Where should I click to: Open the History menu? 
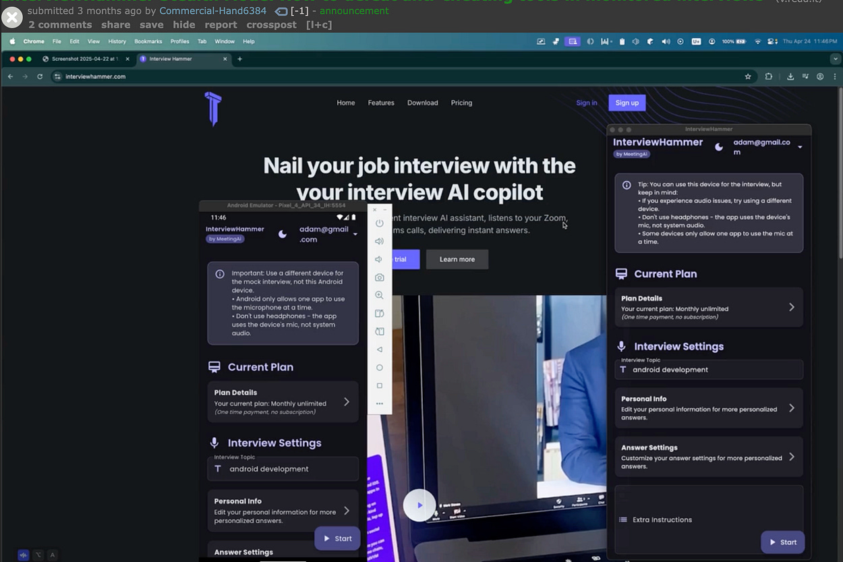point(117,41)
